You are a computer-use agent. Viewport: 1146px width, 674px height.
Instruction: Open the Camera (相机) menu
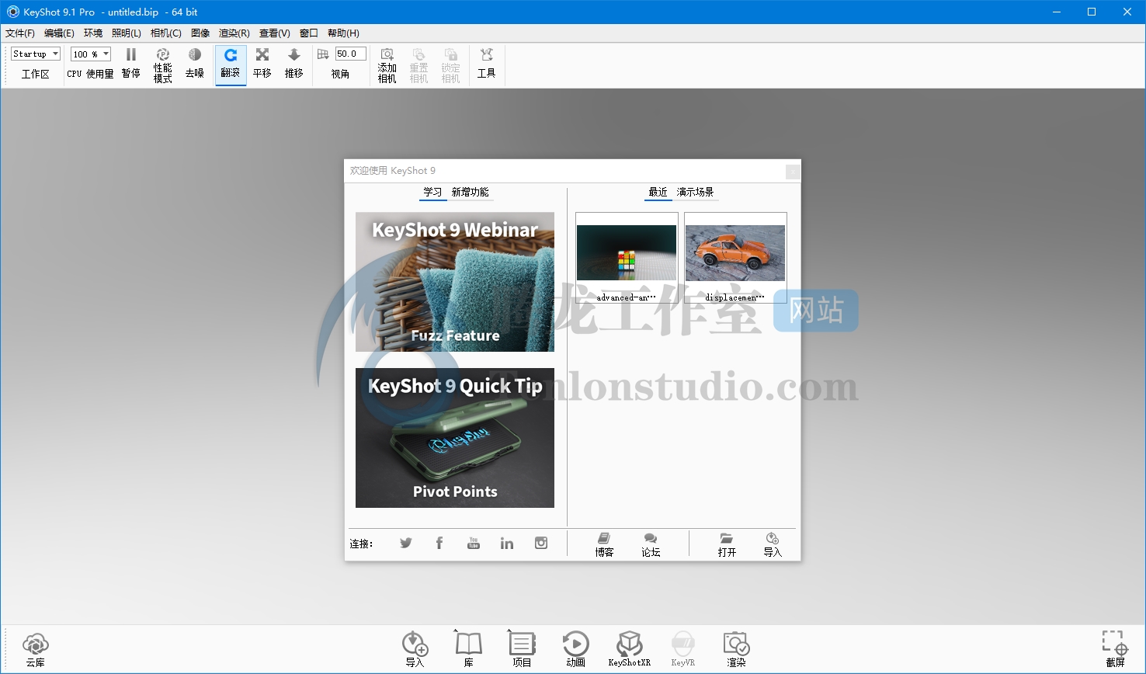[166, 33]
